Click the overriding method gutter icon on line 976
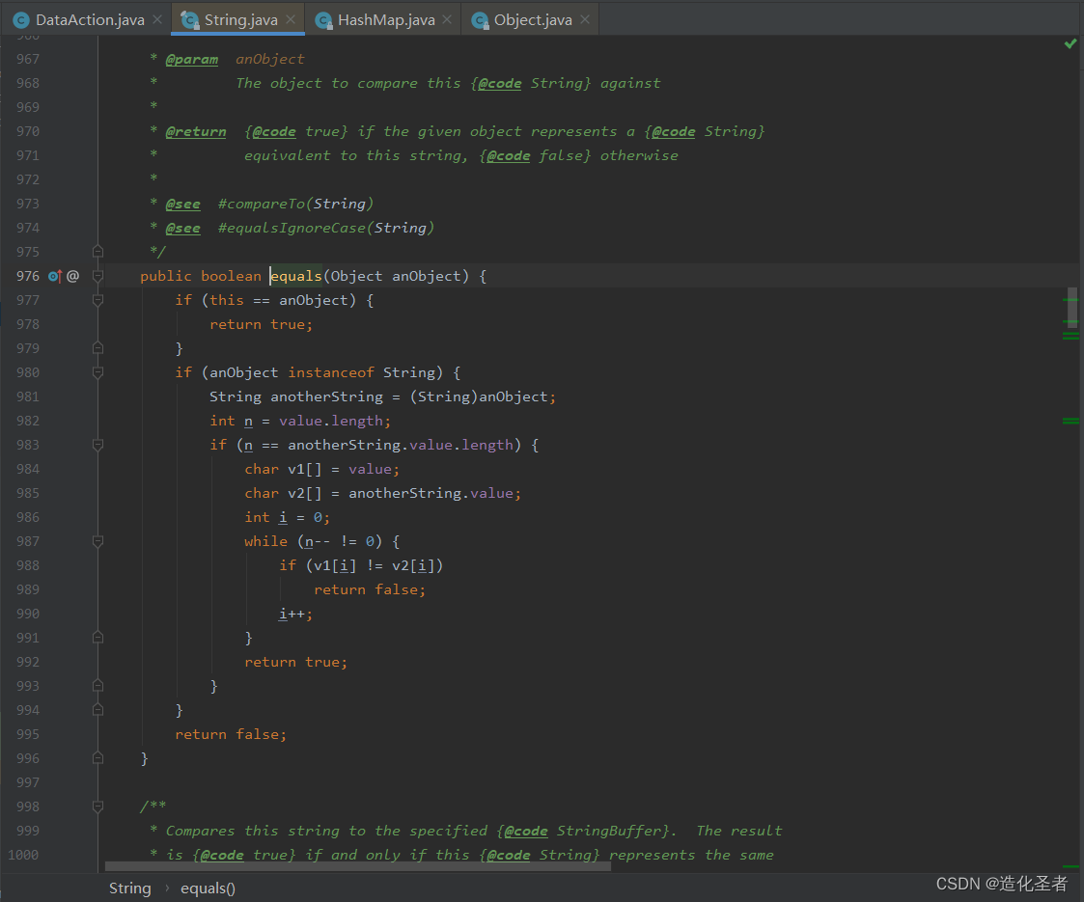Screen dimensions: 1084x902 coord(55,276)
